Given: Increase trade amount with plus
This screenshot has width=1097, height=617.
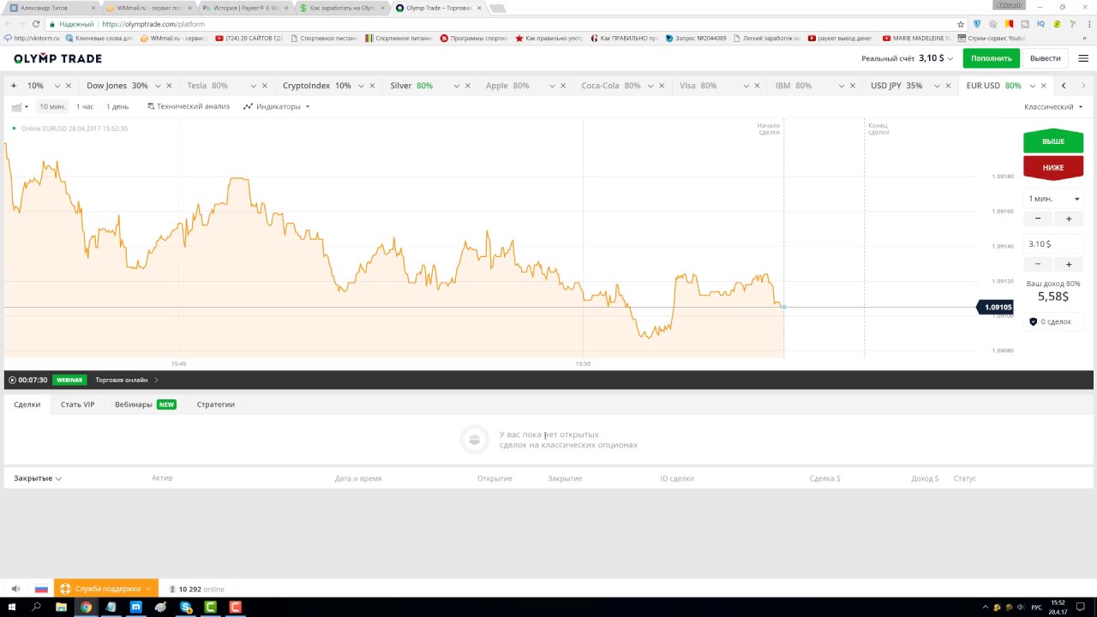Looking at the screenshot, I should point(1069,264).
